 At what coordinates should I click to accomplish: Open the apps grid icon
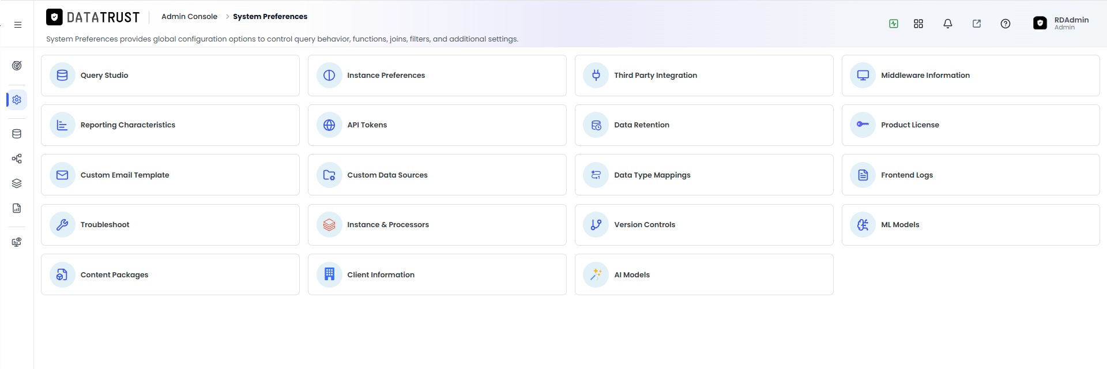(918, 24)
